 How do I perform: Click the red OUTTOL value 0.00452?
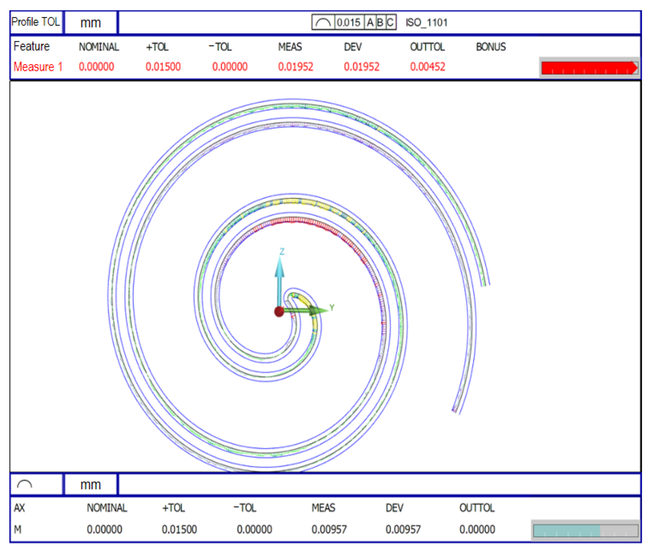[x=427, y=67]
